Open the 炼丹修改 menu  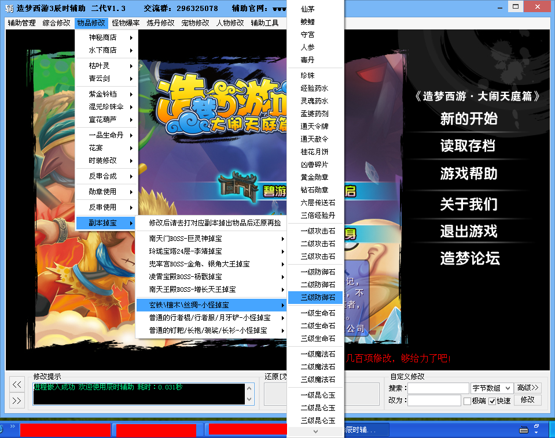(x=160, y=23)
